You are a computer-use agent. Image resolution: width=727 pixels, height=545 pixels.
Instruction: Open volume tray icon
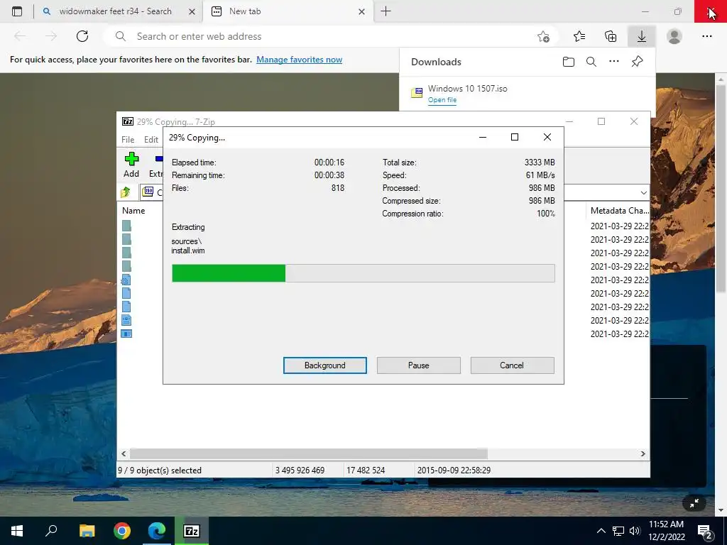[635, 531]
